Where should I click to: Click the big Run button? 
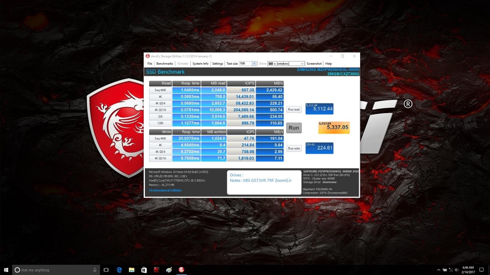tap(294, 128)
